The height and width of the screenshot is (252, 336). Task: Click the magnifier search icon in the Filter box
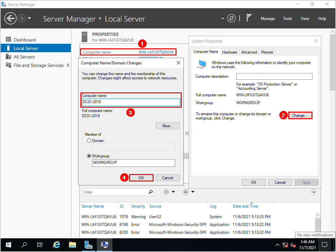point(151,192)
